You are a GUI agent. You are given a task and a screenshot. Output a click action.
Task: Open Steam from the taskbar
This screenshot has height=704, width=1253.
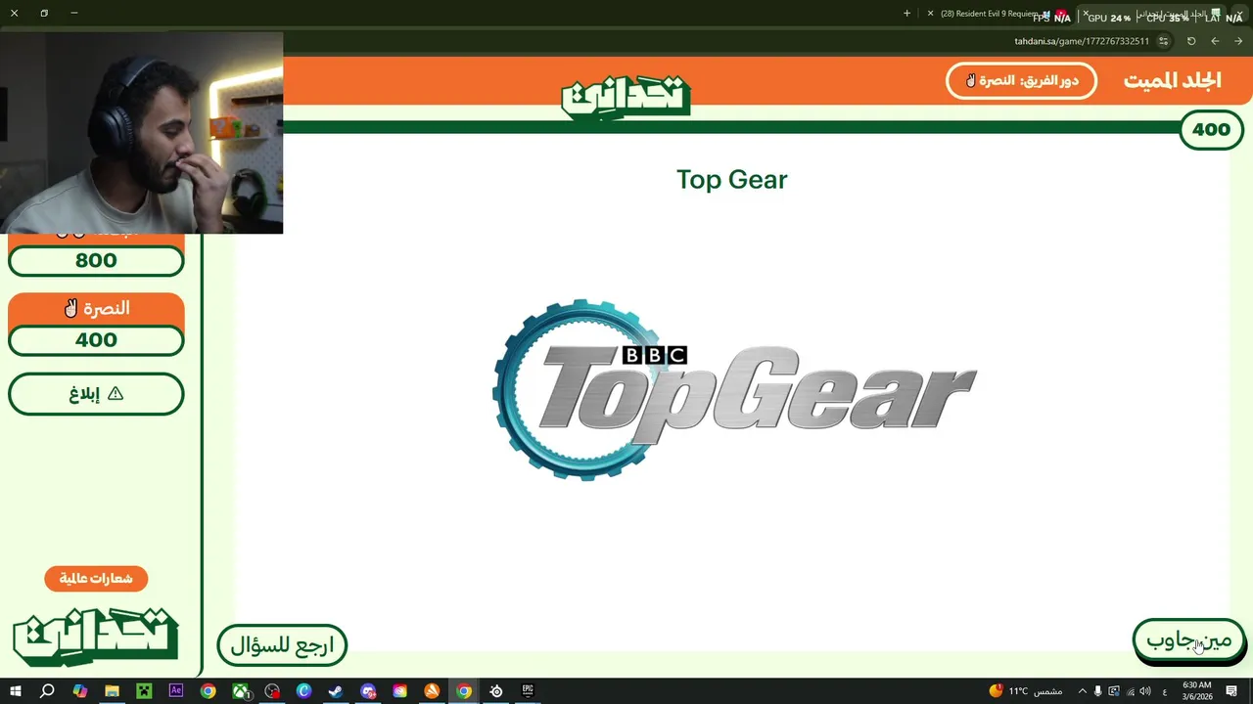tap(336, 691)
